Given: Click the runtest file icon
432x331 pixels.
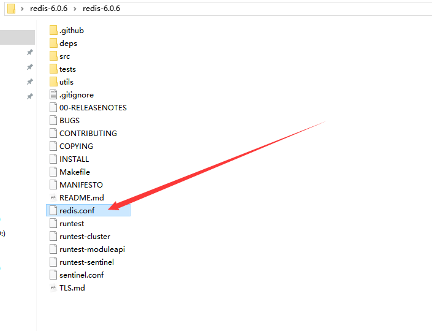Looking at the screenshot, I should pyautogui.click(x=53, y=224).
